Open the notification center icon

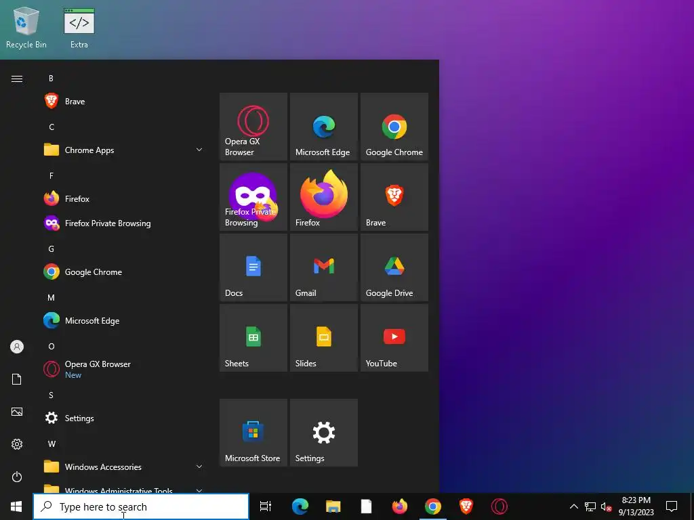(x=672, y=506)
